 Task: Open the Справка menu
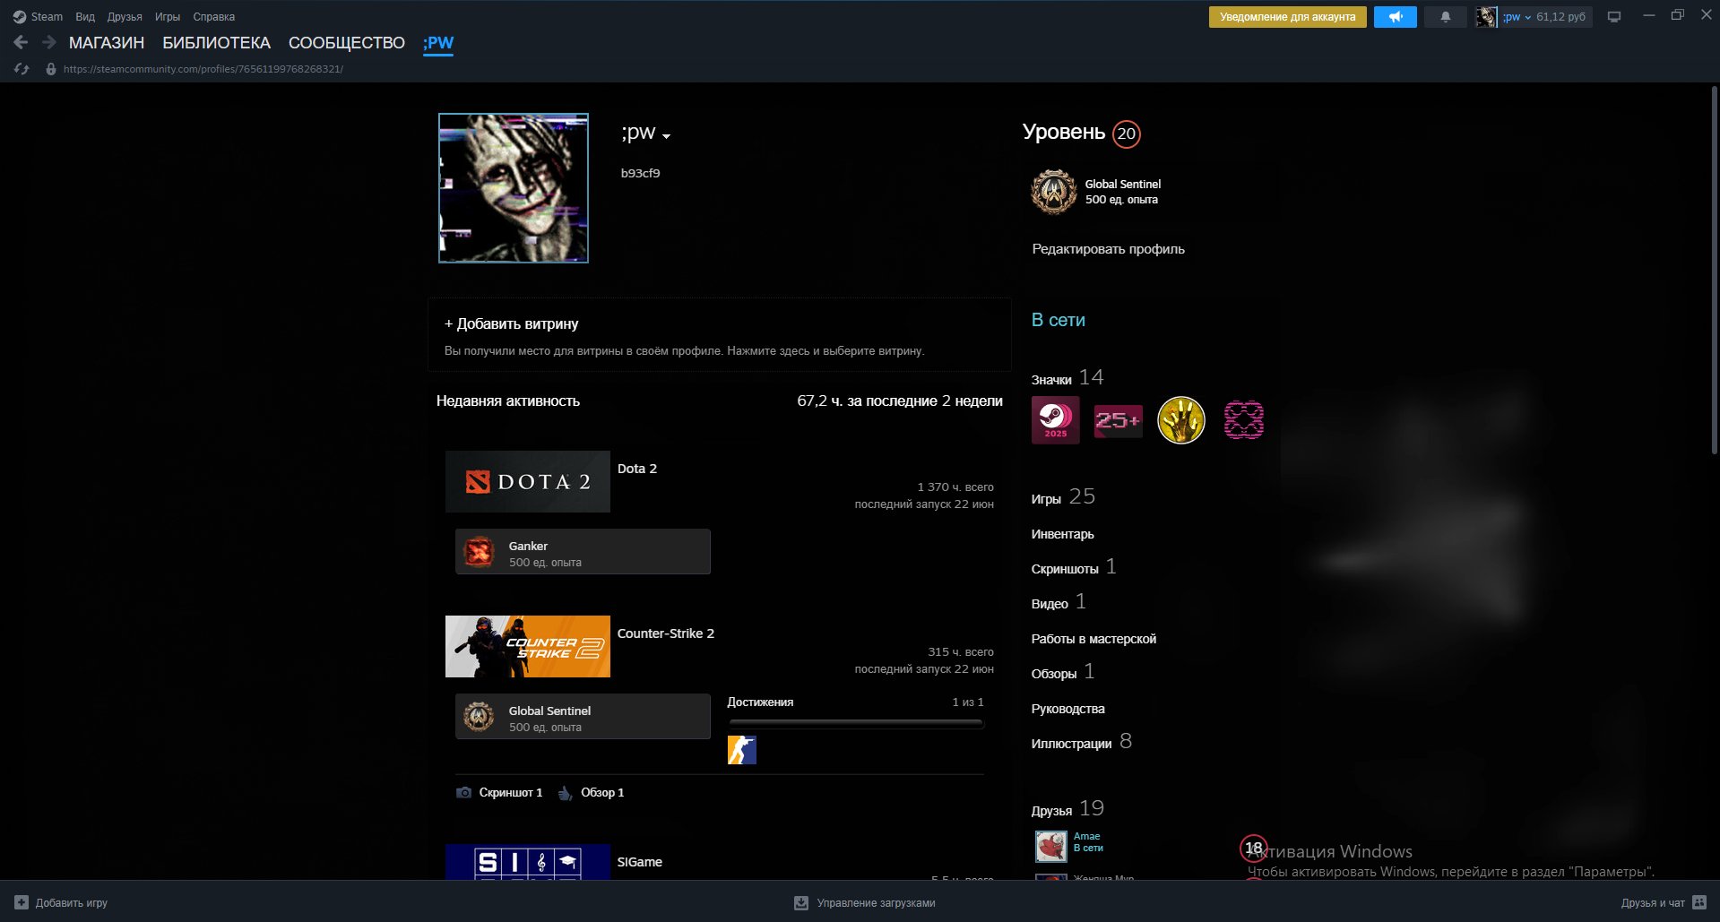[x=214, y=17]
